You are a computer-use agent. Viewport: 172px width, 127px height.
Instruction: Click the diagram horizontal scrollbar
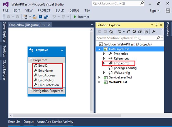[67, 115]
